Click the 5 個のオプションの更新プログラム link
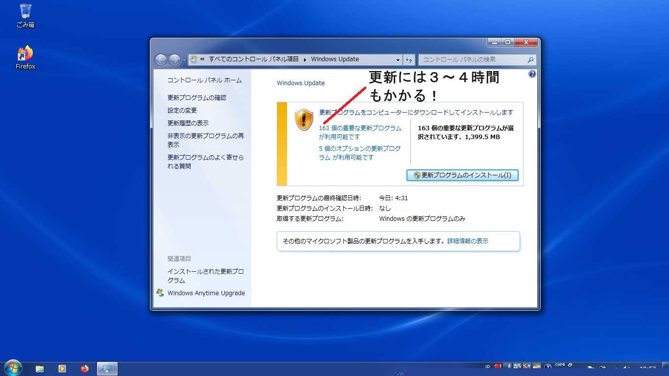 (360, 153)
